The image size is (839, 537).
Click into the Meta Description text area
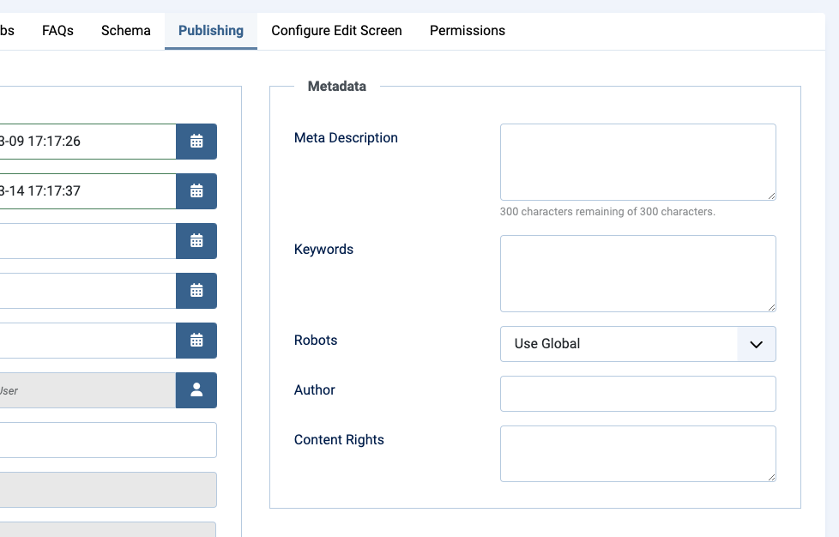(x=637, y=162)
